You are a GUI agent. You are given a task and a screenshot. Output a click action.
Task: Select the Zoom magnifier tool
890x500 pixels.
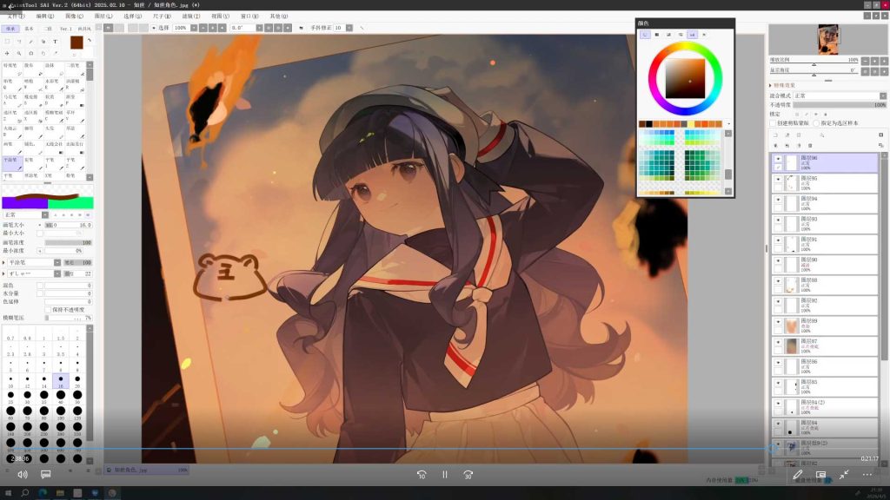(x=19, y=53)
